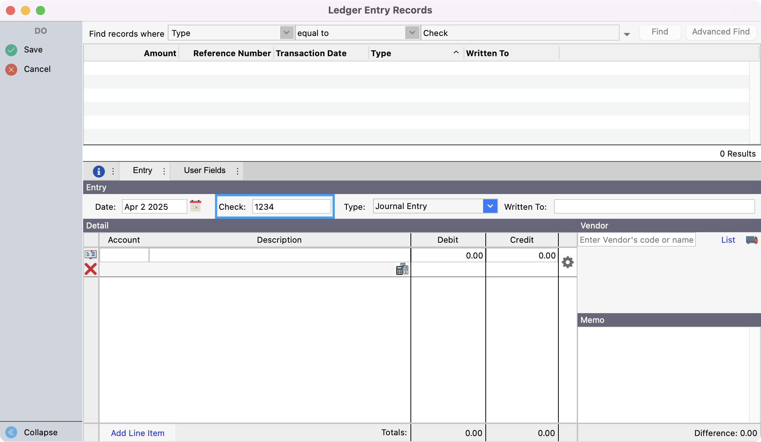Select the Entry tab
Image resolution: width=761 pixels, height=442 pixels.
pyautogui.click(x=142, y=170)
